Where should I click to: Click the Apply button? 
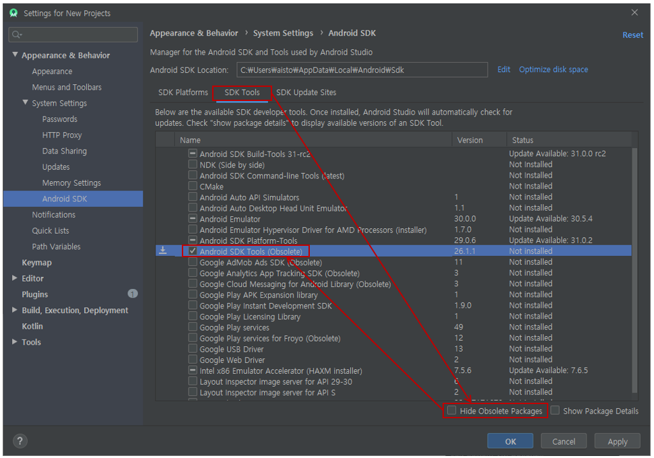pos(618,441)
